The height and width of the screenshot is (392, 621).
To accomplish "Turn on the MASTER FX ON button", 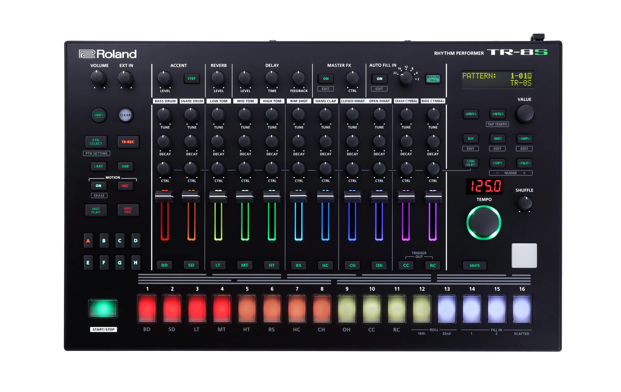I will click(x=326, y=79).
